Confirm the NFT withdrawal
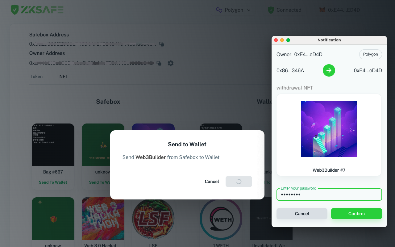395x247 pixels. click(356, 214)
